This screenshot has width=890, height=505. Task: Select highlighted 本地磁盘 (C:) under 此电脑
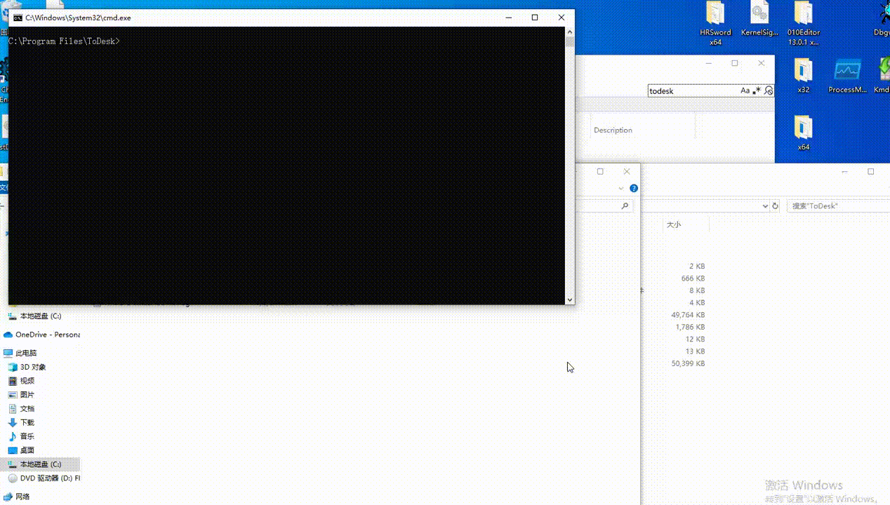[40, 464]
